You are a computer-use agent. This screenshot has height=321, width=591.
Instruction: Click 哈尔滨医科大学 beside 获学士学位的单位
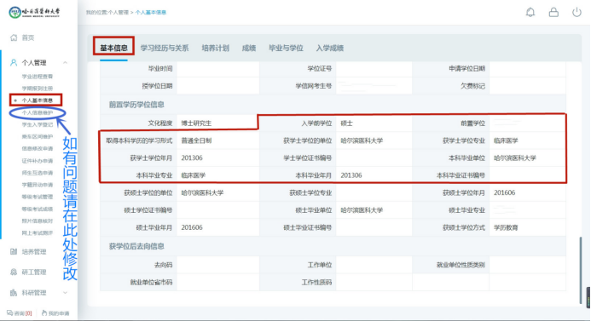click(x=362, y=140)
